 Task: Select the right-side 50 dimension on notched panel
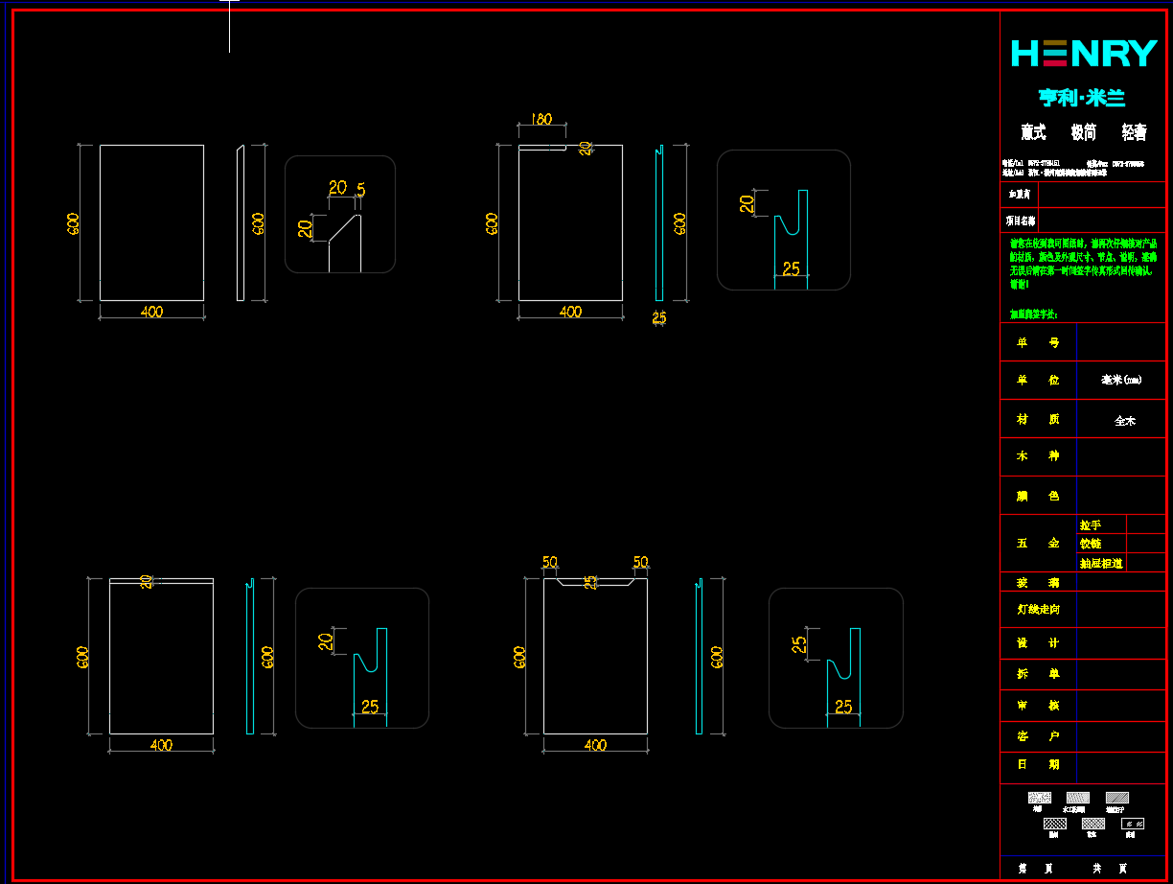click(x=640, y=563)
